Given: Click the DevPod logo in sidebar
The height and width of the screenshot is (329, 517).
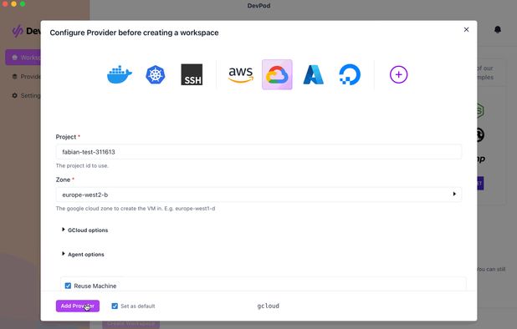Looking at the screenshot, I should tap(27, 31).
